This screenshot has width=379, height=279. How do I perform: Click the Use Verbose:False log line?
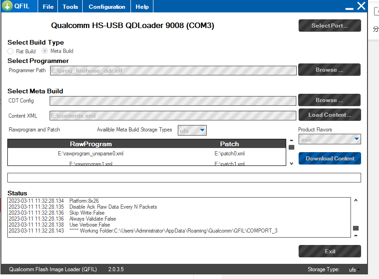click(x=59, y=225)
